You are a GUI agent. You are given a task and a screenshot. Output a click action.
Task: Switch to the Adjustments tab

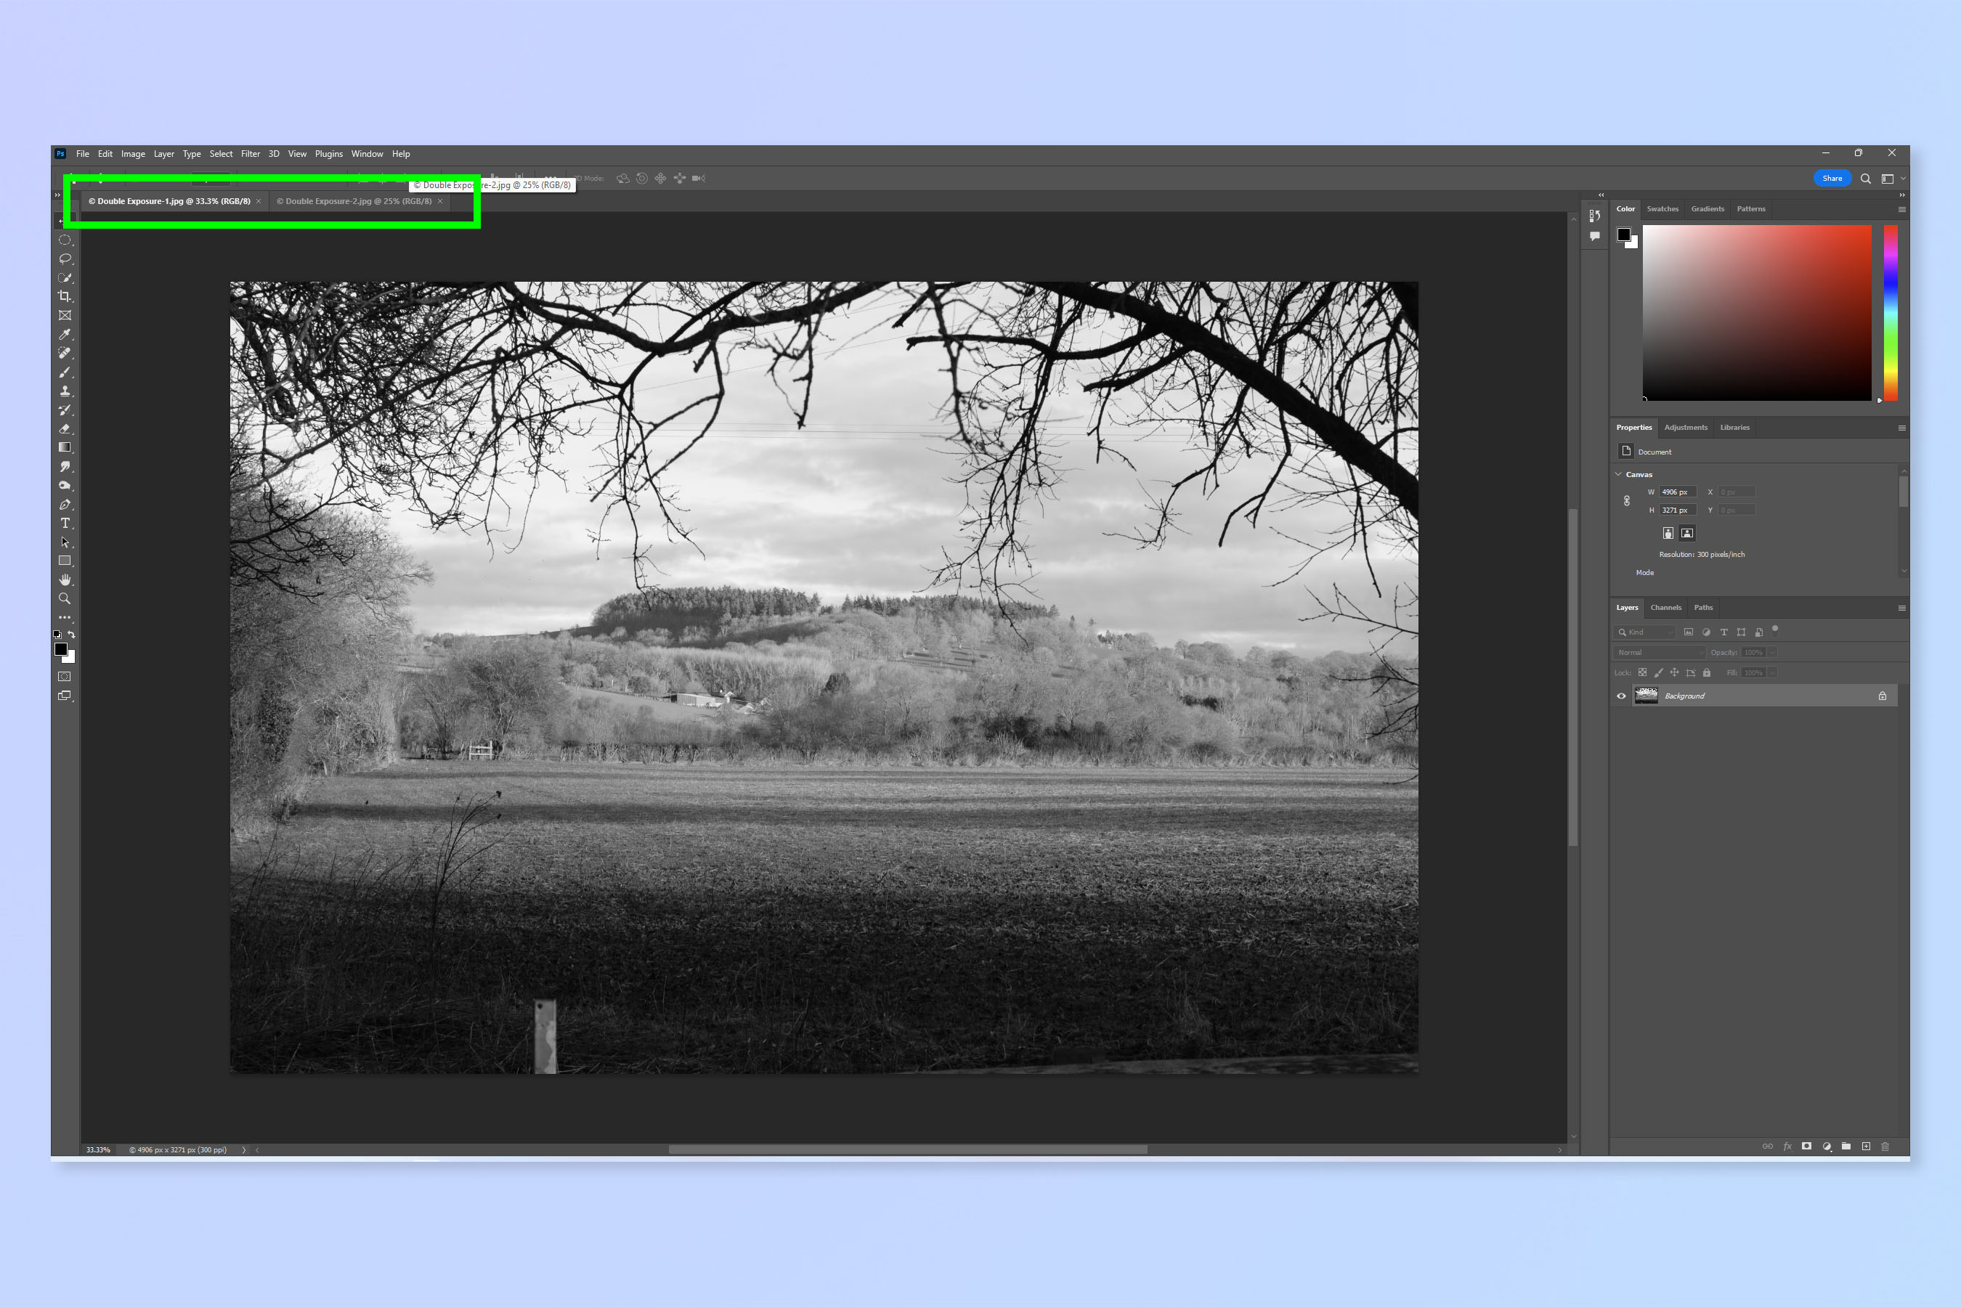tap(1682, 428)
